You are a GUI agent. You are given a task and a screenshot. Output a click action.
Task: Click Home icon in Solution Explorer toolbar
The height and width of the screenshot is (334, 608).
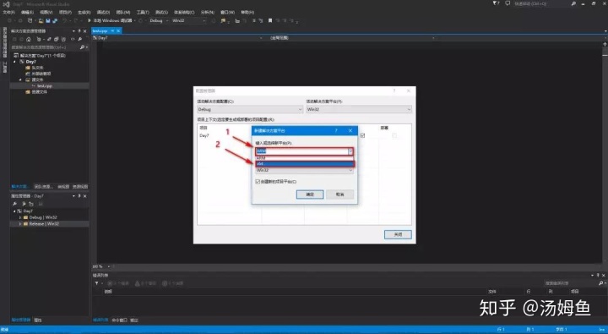(29, 39)
